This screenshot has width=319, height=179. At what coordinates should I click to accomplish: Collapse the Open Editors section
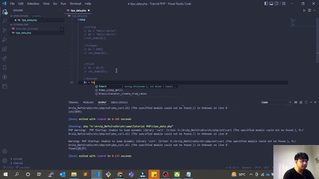click(21, 16)
